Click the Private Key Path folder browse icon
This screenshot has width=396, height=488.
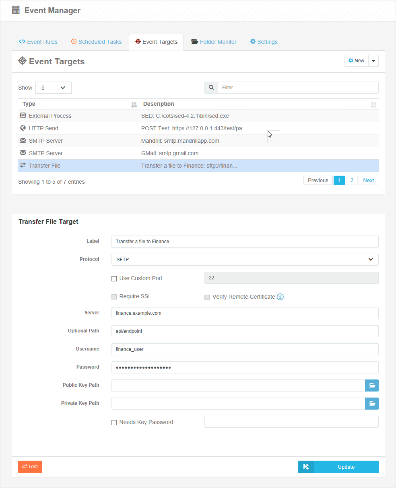pyautogui.click(x=372, y=404)
